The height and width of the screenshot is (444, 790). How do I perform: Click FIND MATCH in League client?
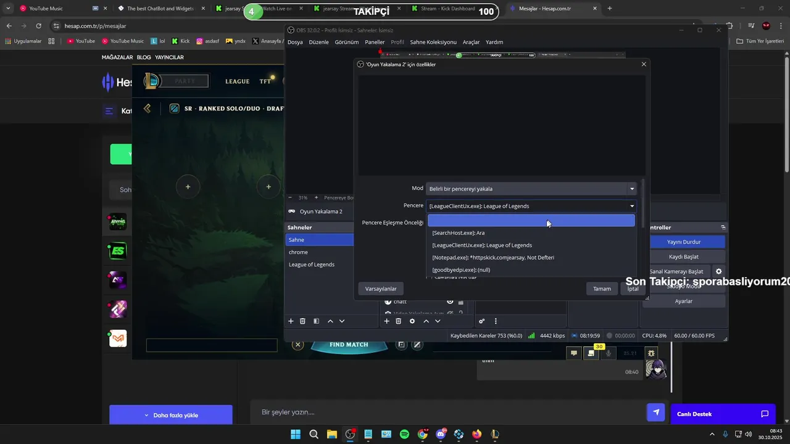(349, 345)
